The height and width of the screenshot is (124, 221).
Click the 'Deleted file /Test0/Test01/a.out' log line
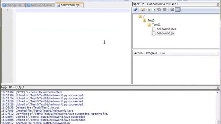point(30,107)
